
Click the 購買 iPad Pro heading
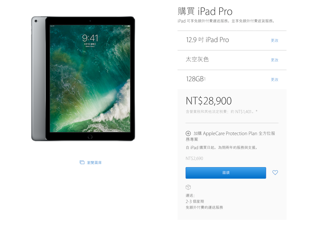click(x=205, y=11)
